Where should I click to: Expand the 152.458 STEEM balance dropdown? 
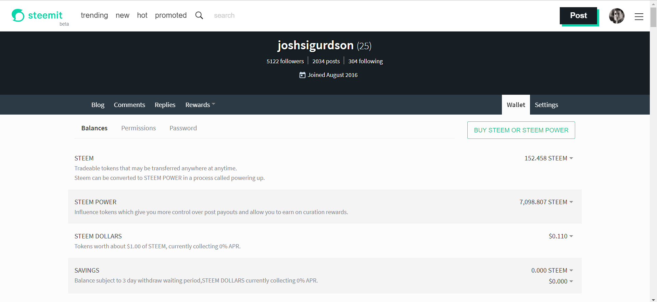coord(549,158)
